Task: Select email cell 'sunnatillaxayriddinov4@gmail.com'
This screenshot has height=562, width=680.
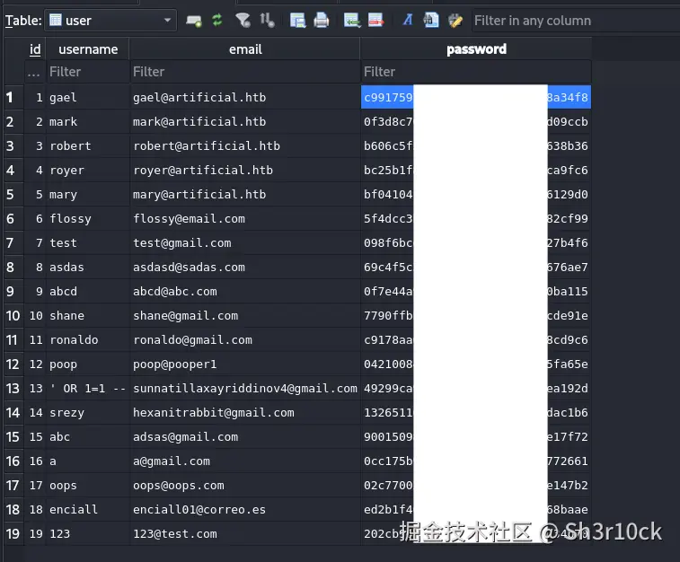Action: coord(245,388)
